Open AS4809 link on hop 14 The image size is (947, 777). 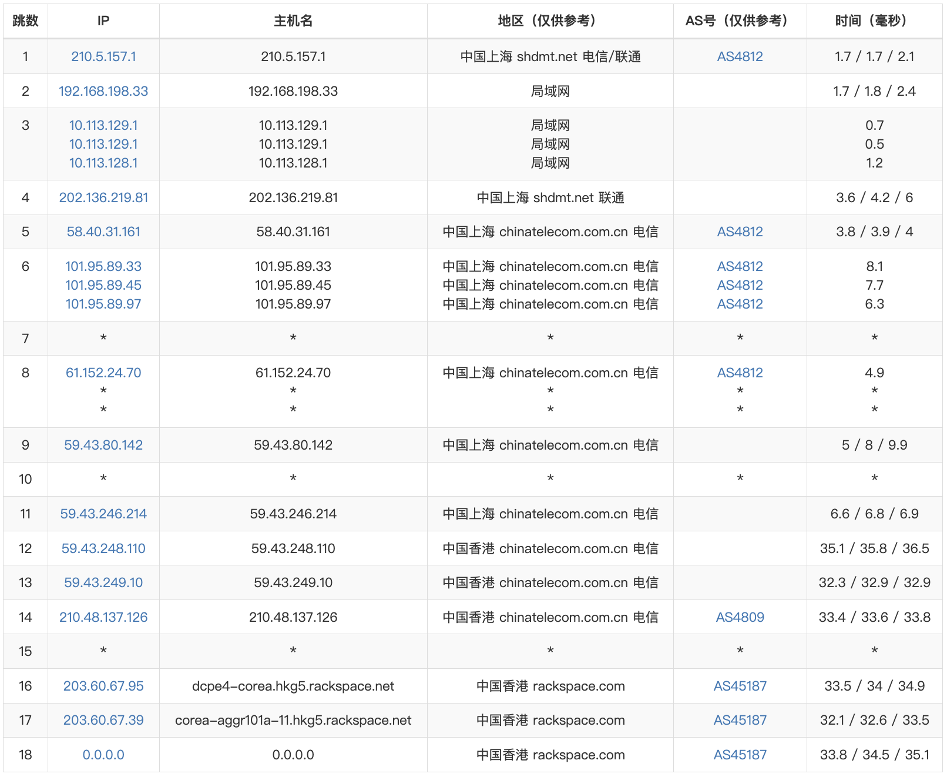tap(739, 617)
